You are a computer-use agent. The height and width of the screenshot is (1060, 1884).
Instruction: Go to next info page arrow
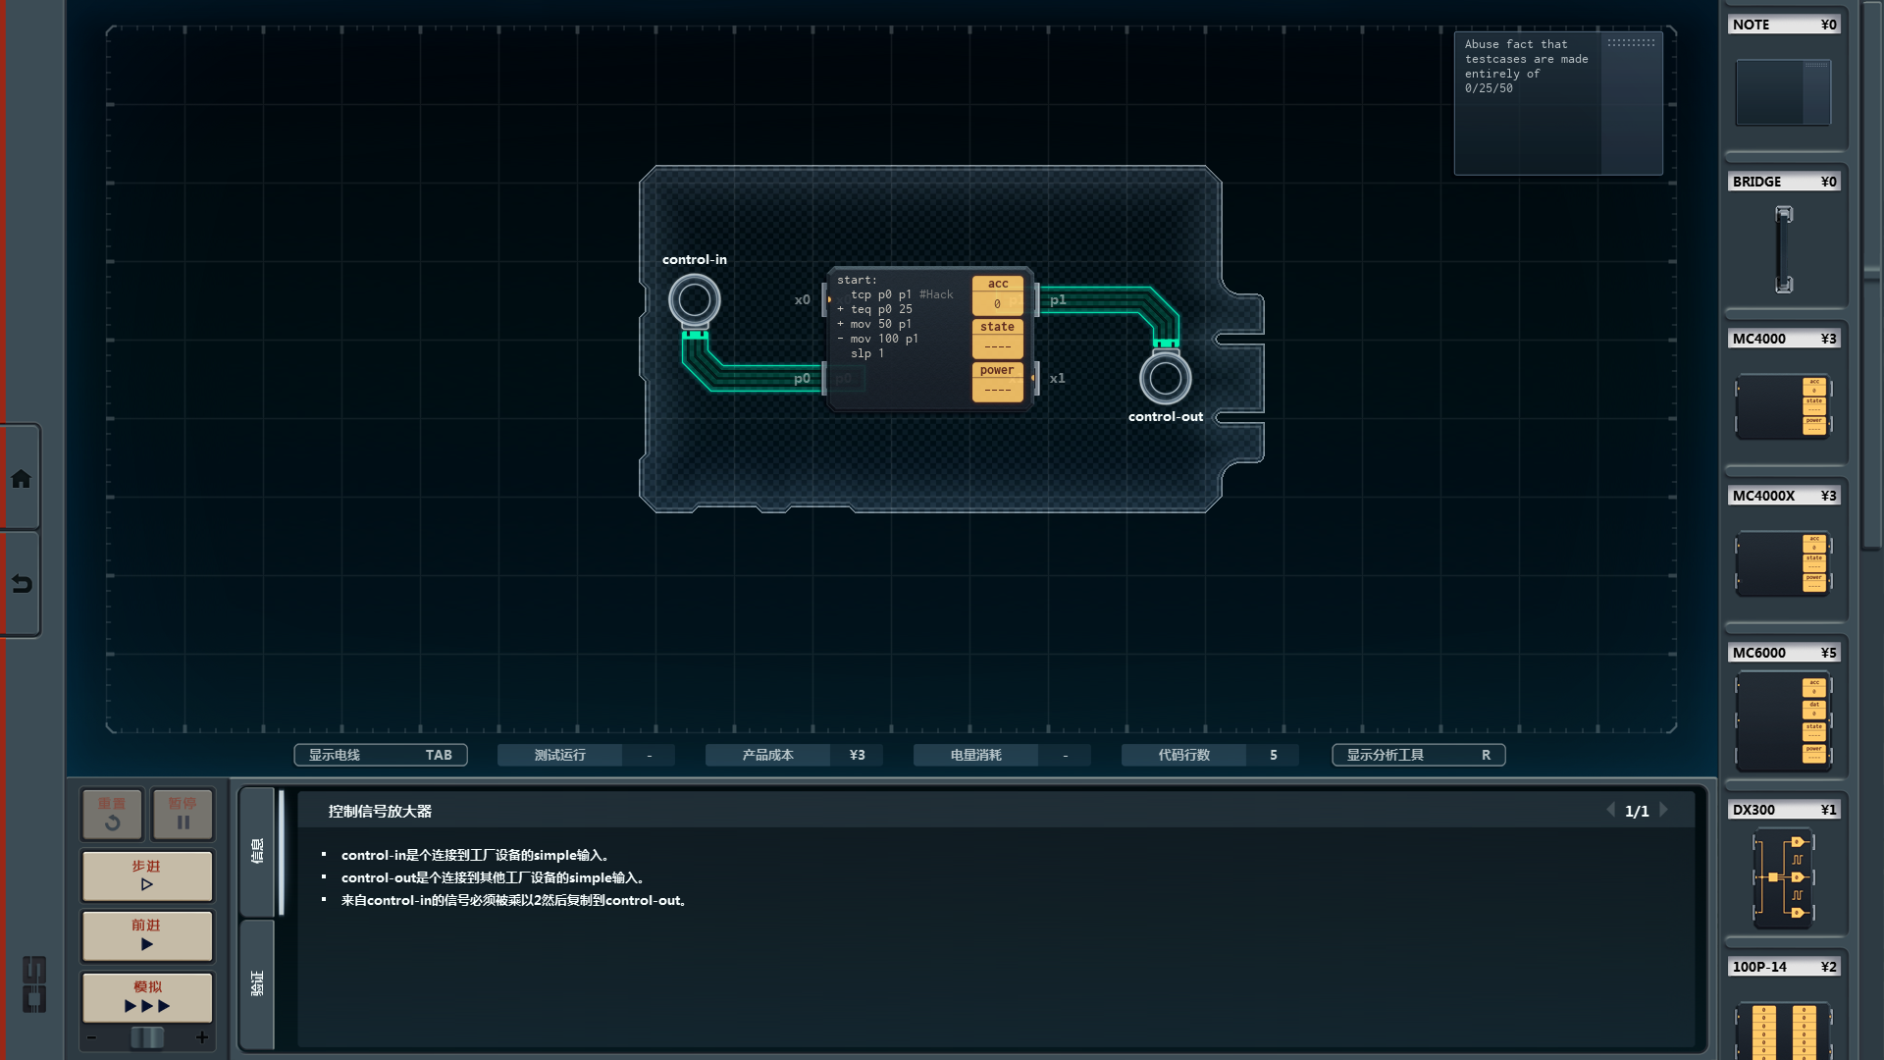pos(1664,810)
